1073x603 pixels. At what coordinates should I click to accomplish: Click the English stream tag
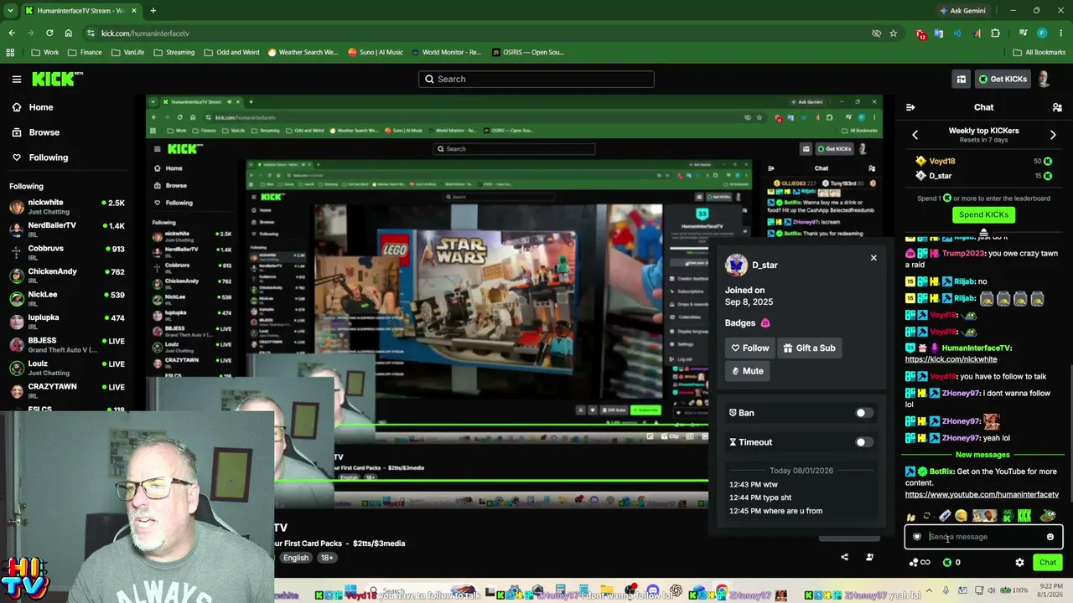click(x=295, y=558)
